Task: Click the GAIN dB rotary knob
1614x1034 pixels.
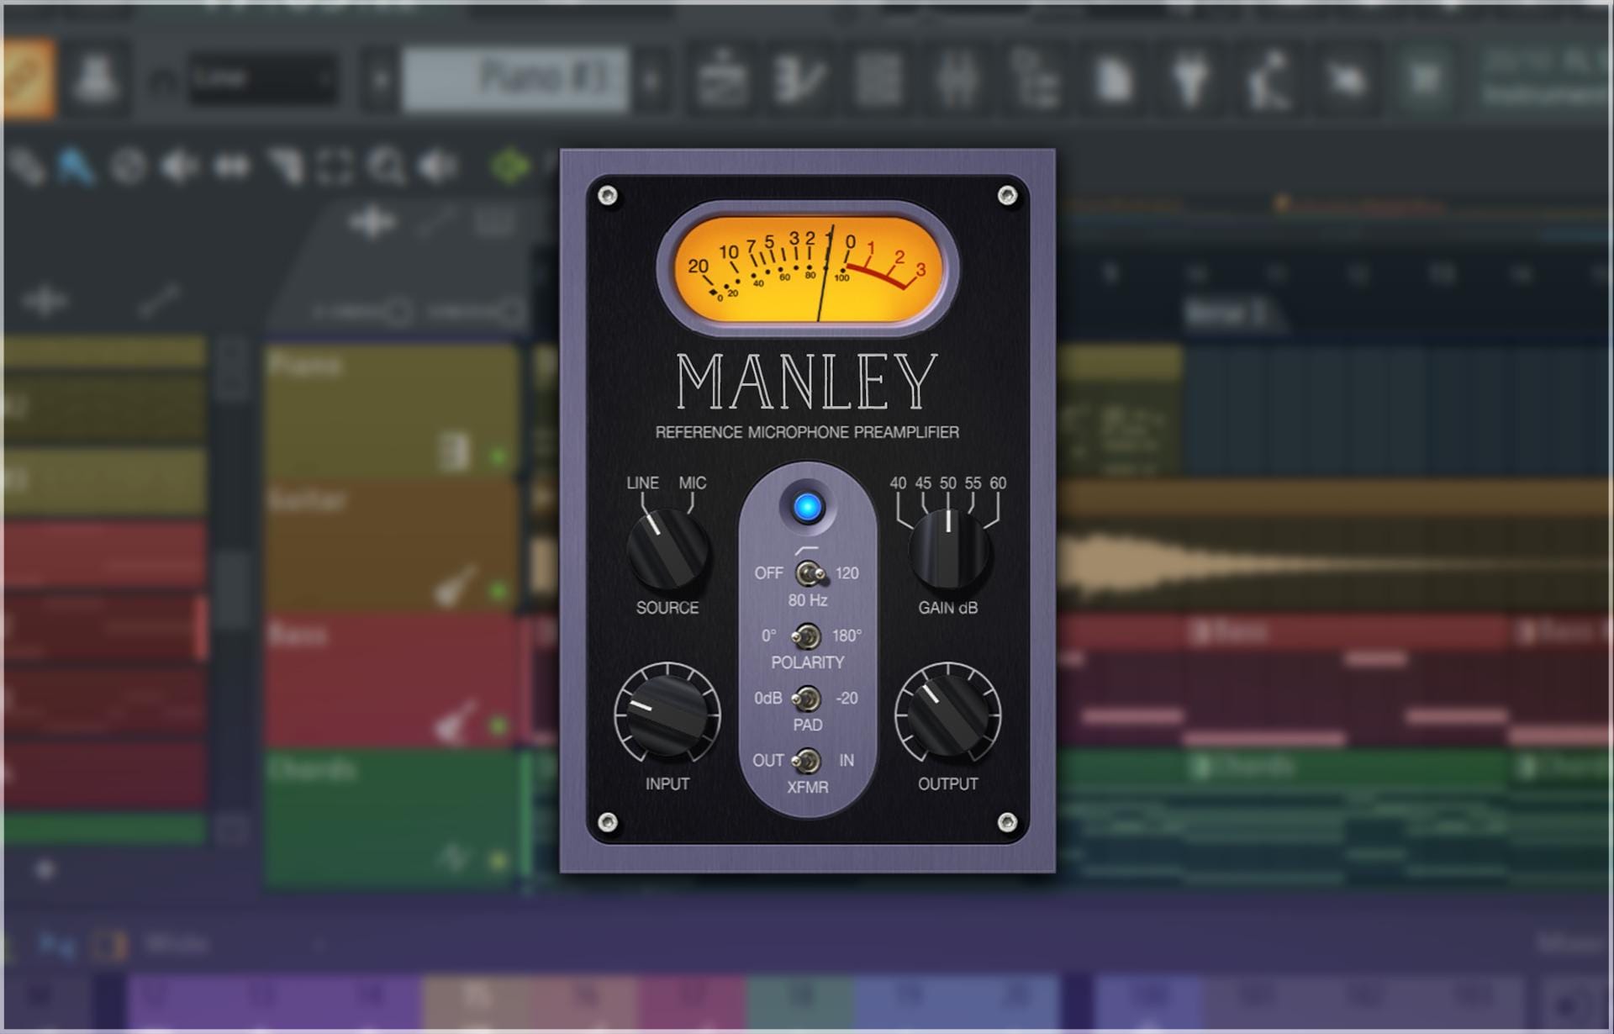Action: 948,550
